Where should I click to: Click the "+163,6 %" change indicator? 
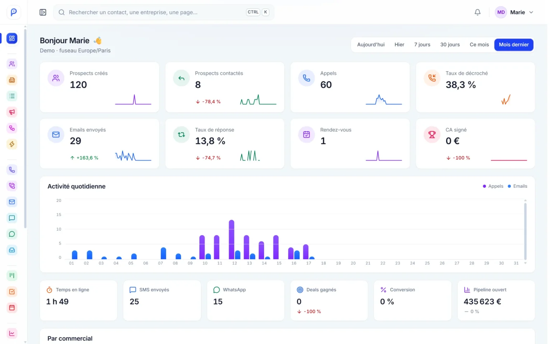click(x=84, y=158)
